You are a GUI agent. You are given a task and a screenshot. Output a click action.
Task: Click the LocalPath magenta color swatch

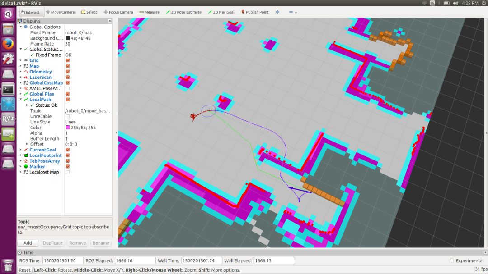point(68,128)
